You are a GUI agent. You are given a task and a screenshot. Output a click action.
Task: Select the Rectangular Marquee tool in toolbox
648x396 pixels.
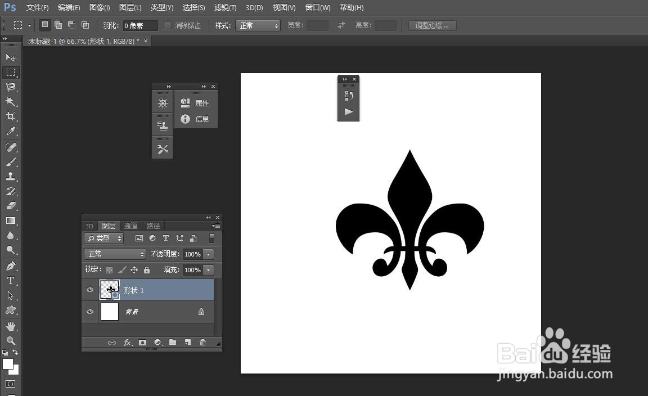(11, 73)
